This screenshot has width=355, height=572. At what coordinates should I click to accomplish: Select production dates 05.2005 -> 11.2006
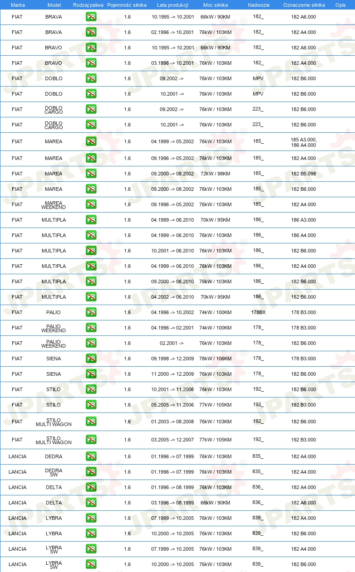pyautogui.click(x=173, y=405)
